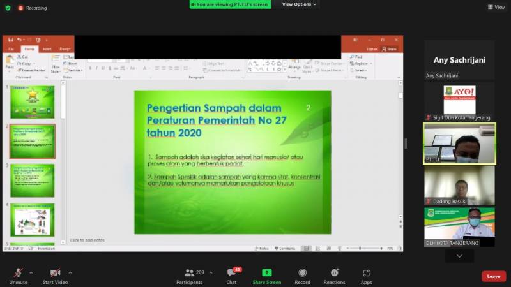Toggle the Notes pane in PowerPoint status bar

point(261,248)
